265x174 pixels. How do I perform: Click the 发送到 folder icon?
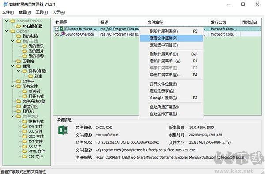click(24, 91)
